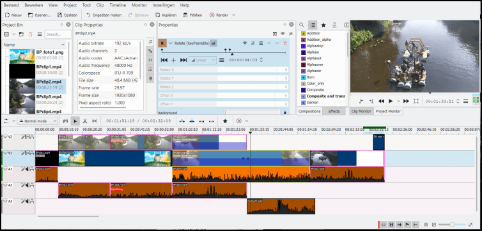This screenshot has width=482, height=231.
Task: Lock track V2
Action: tap(32, 137)
